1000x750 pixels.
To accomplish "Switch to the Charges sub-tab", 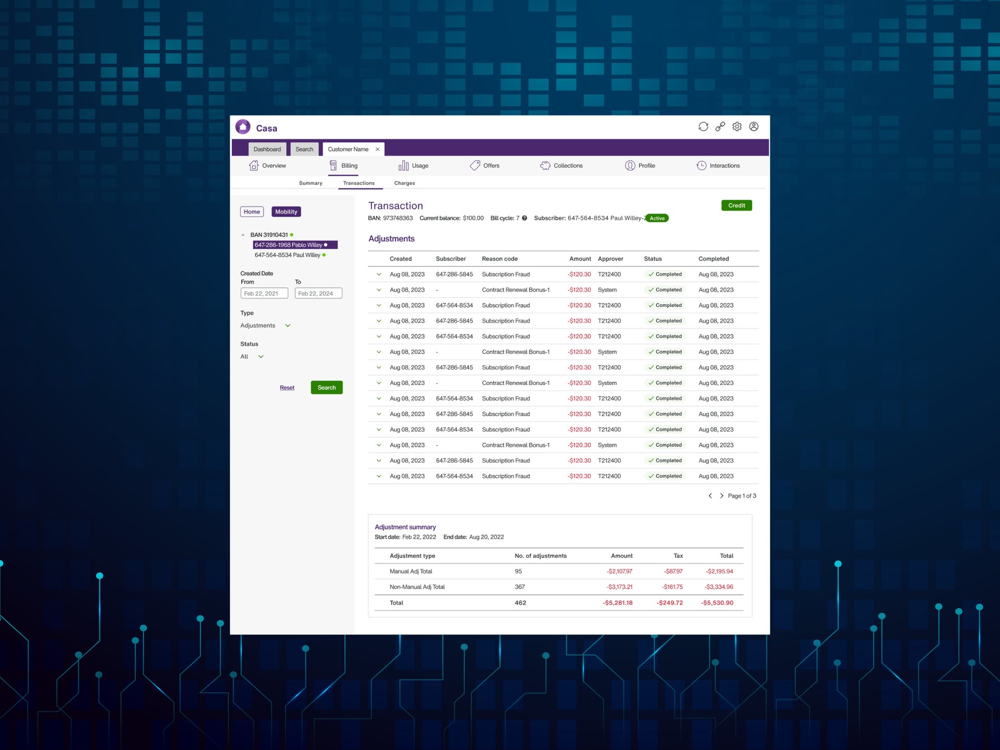I will click(x=404, y=183).
